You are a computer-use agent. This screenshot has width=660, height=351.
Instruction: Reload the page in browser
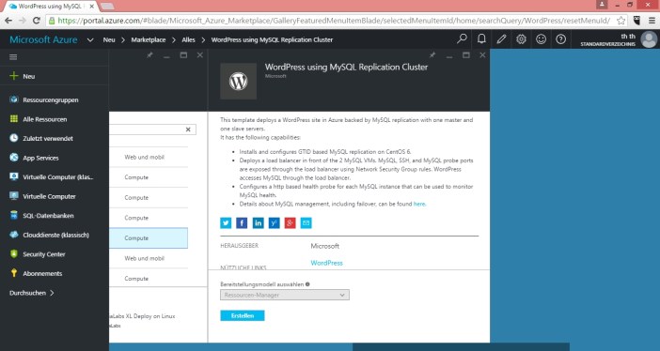[x=37, y=20]
